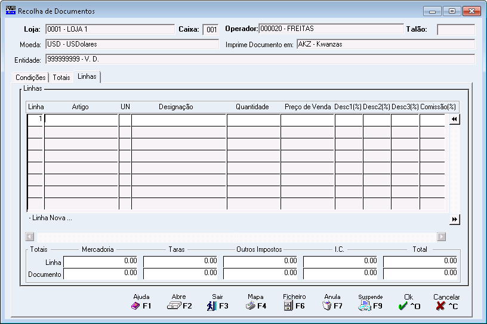Suspend the document with Suspende F9
This screenshot has height=324, width=487.
pyautogui.click(x=365, y=306)
